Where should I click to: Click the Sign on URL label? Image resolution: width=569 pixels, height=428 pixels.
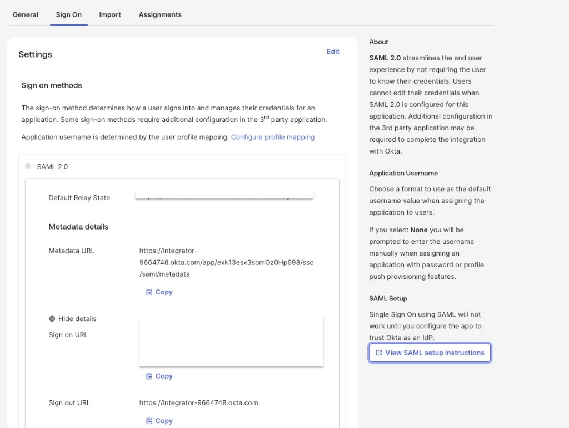pos(68,334)
